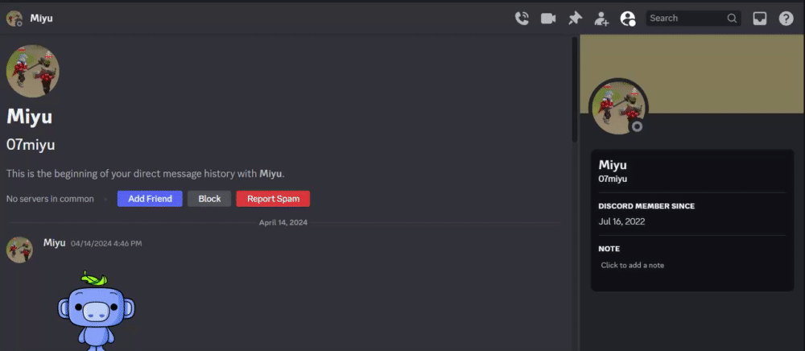Click the chat vertical scrollbar

tap(575, 90)
